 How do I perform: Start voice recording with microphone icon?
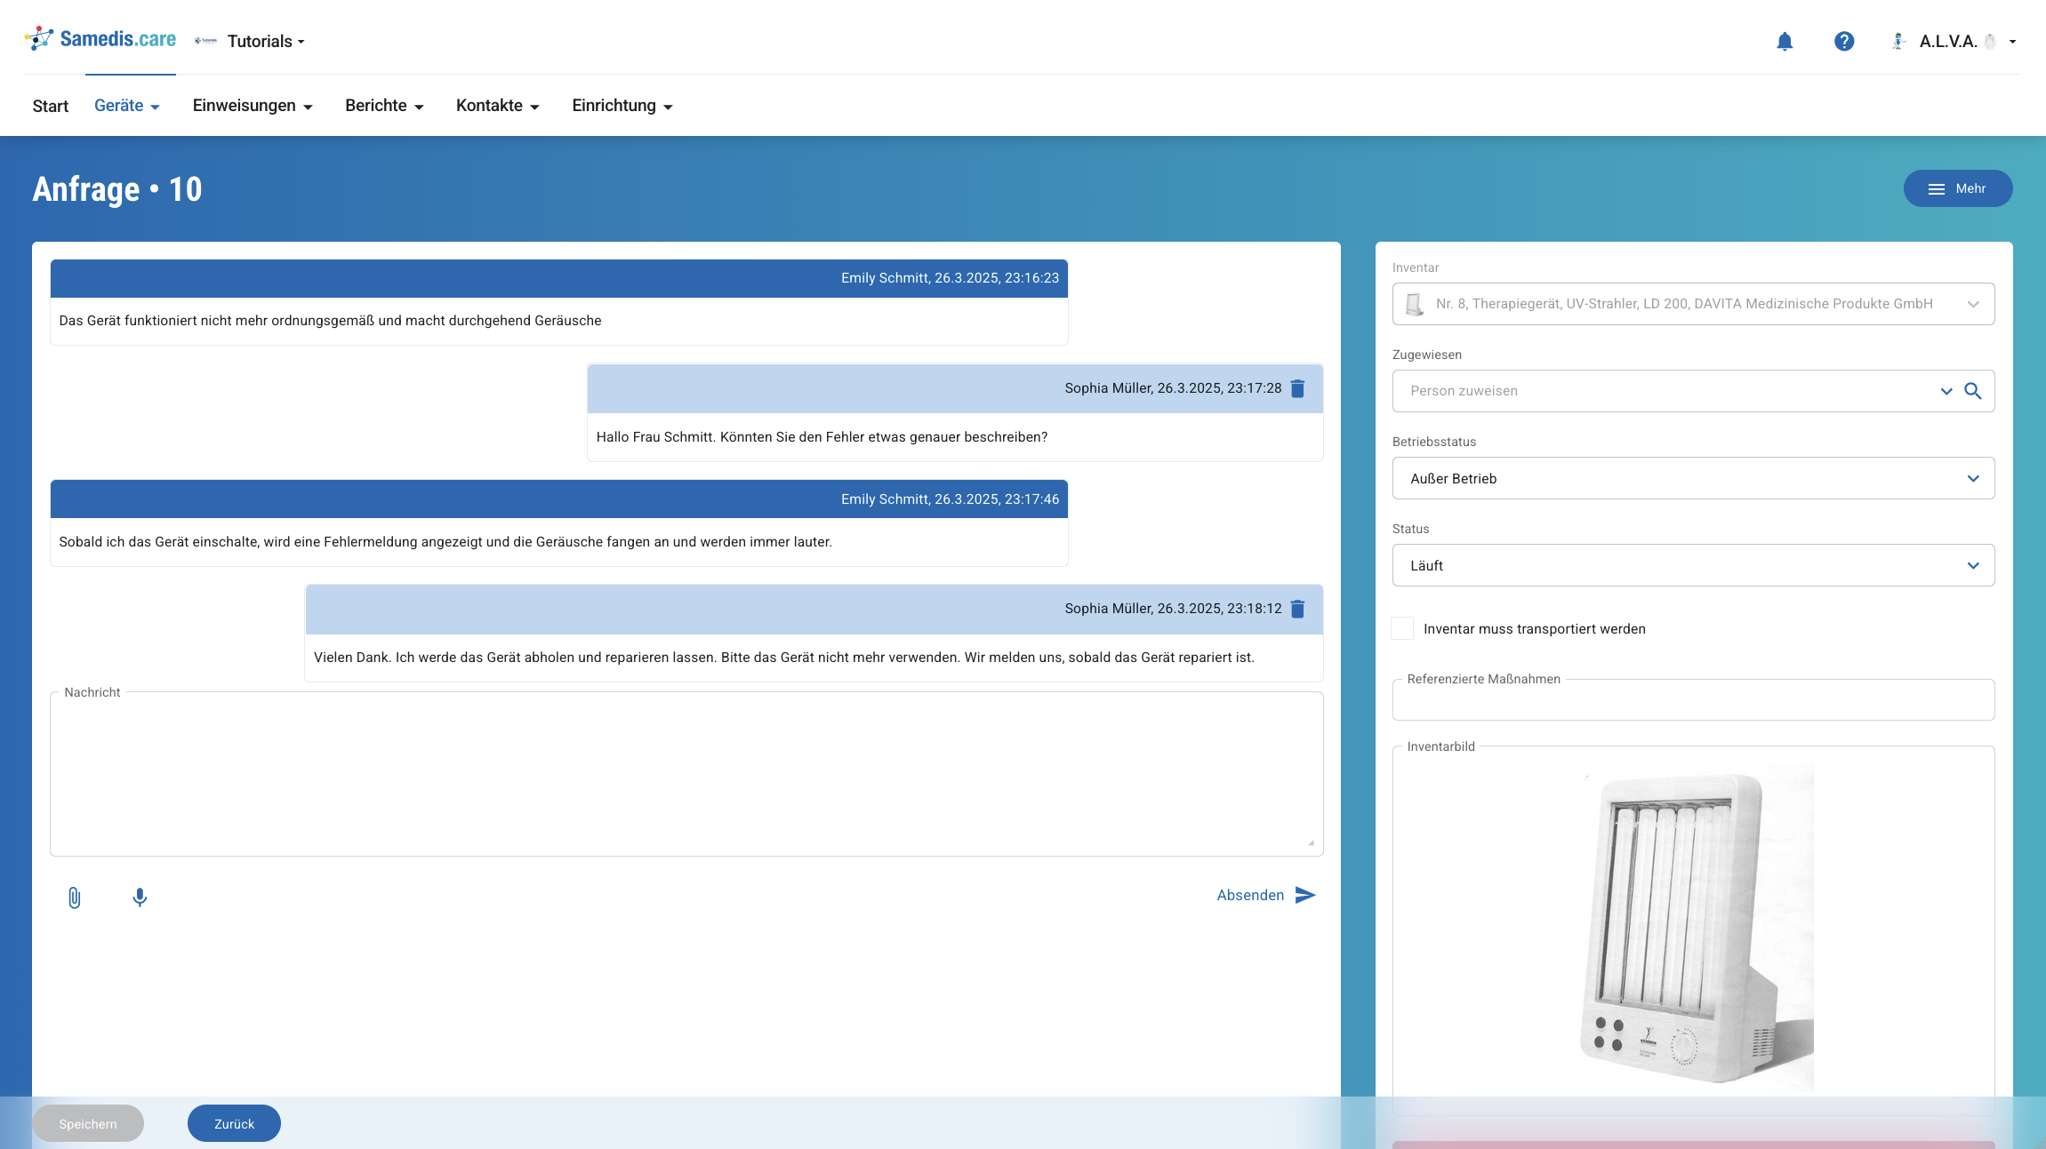click(x=140, y=898)
